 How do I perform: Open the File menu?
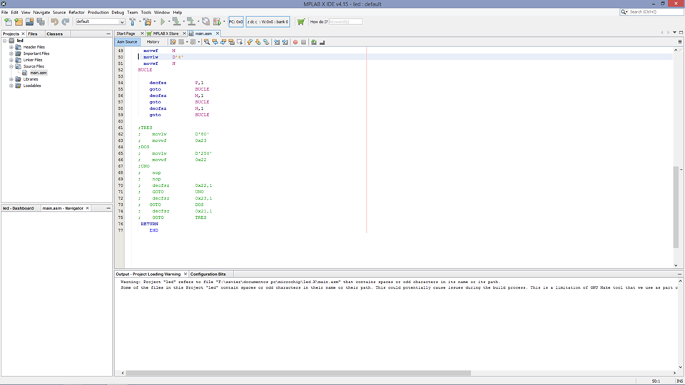coord(4,12)
